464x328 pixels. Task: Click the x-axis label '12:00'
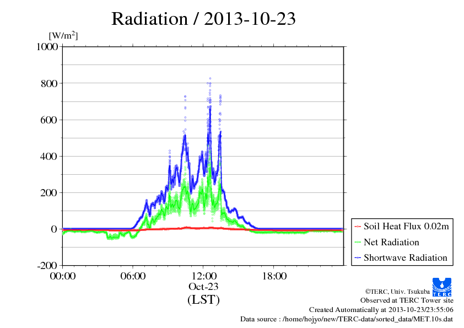pyautogui.click(x=204, y=276)
